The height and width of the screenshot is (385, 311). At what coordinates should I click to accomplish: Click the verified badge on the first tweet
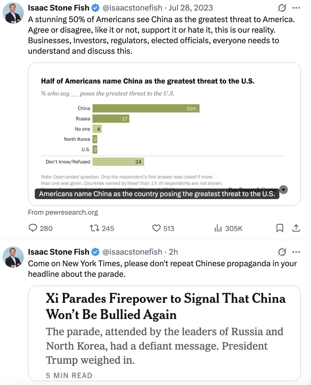tap(95, 8)
